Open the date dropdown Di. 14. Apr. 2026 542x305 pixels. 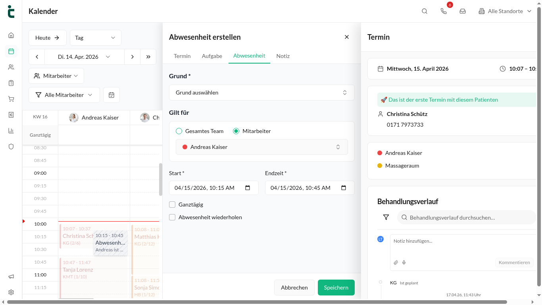click(85, 57)
